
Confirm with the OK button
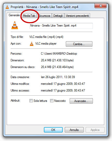click(53, 130)
